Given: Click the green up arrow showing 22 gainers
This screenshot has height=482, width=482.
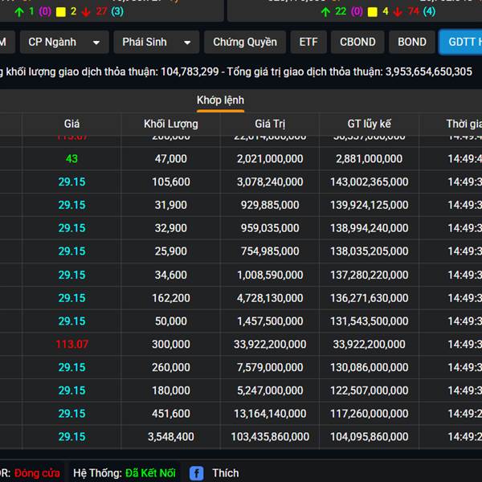Looking at the screenshot, I should click(x=325, y=11).
